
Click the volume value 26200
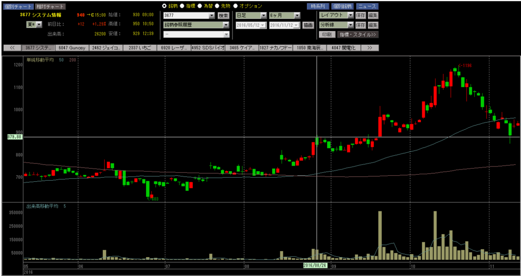tap(99, 34)
